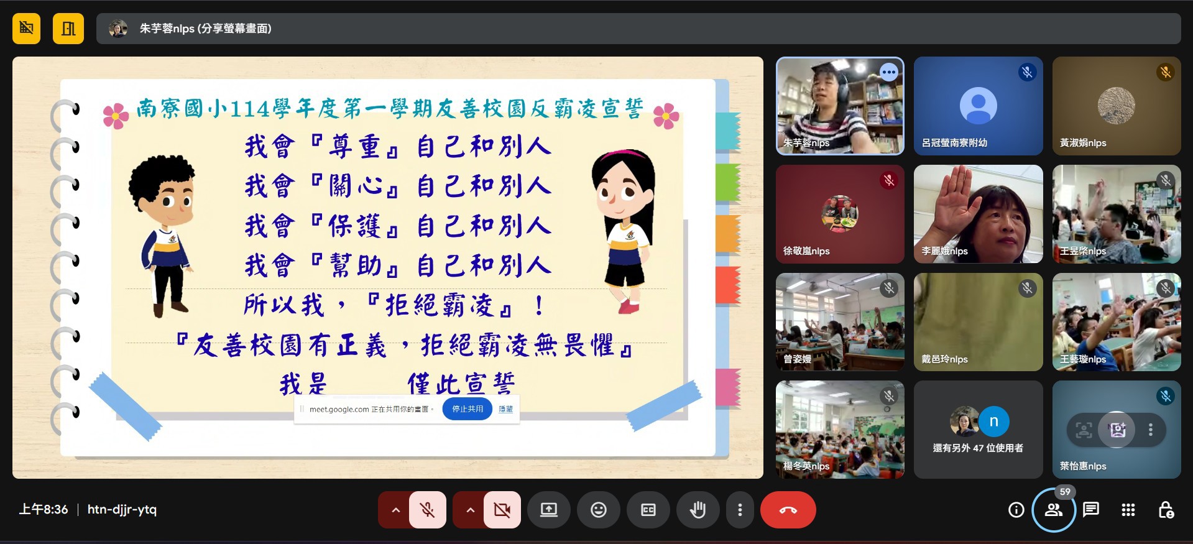Turn on the disabled camera button
The height and width of the screenshot is (544, 1193).
pyautogui.click(x=502, y=510)
